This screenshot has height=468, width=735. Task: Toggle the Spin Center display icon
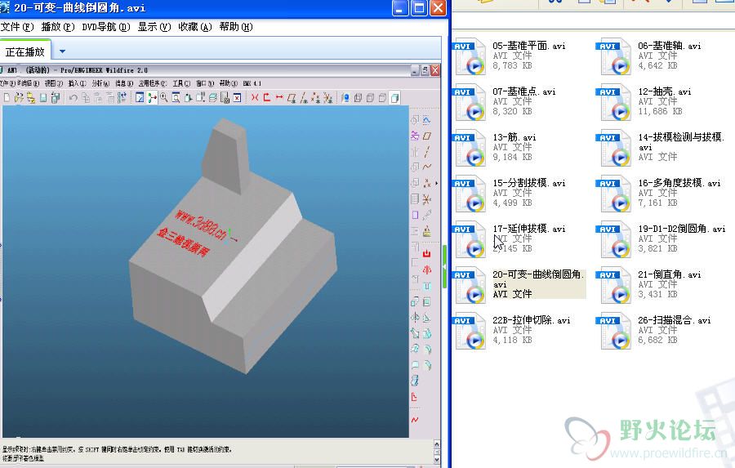tap(152, 97)
